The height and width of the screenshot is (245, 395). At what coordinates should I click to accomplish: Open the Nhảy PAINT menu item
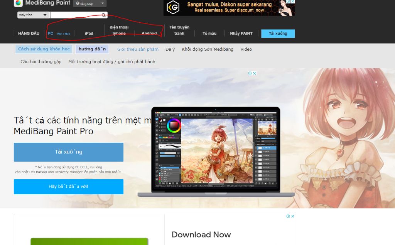(241, 33)
